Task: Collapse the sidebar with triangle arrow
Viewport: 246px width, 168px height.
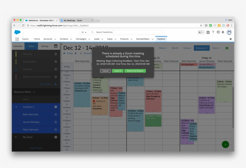Action: [x=61, y=44]
